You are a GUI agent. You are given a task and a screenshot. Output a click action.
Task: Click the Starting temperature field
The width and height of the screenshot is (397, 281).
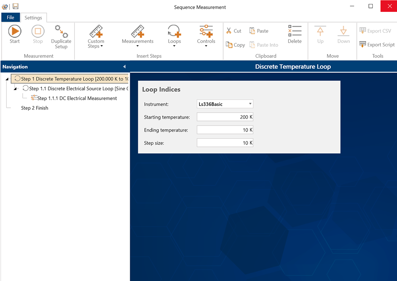225,117
